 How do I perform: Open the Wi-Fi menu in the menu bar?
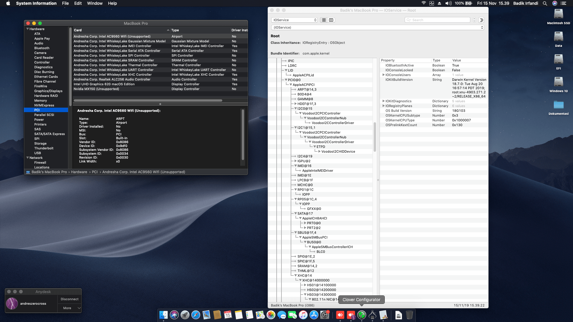(423, 3)
